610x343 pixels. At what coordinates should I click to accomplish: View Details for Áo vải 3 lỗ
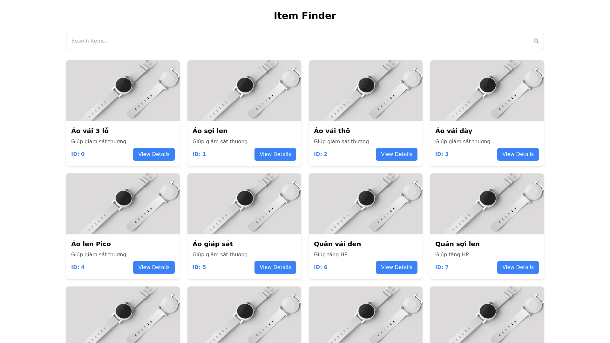[154, 154]
